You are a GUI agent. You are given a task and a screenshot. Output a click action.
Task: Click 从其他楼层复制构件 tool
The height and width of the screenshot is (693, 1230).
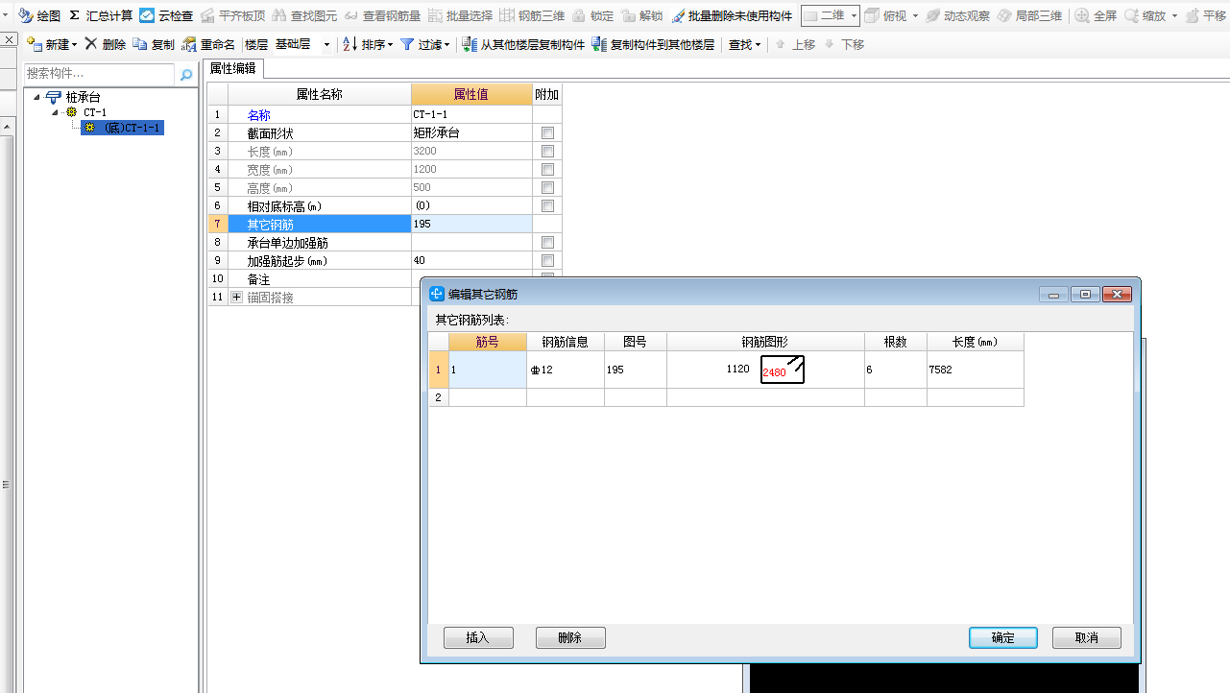[523, 44]
